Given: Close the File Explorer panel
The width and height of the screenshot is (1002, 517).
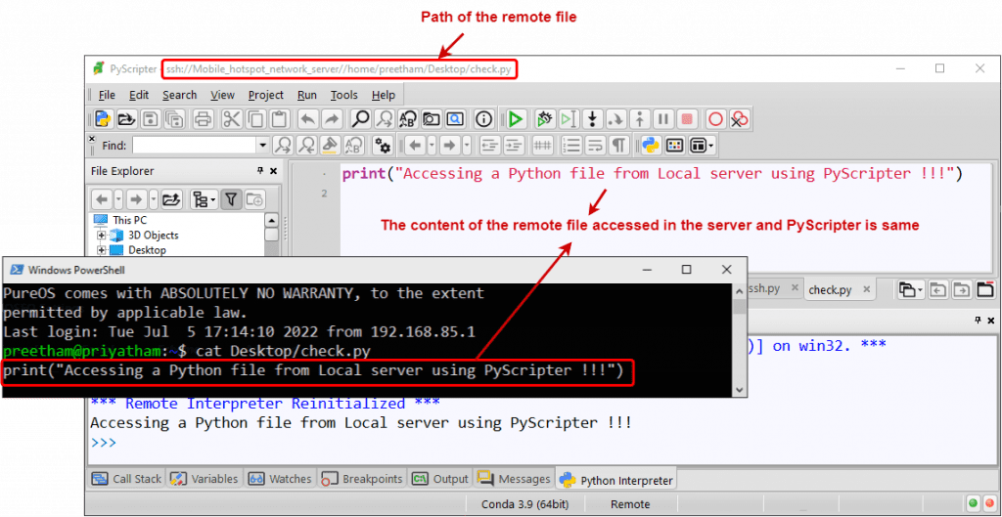Looking at the screenshot, I should click(274, 171).
